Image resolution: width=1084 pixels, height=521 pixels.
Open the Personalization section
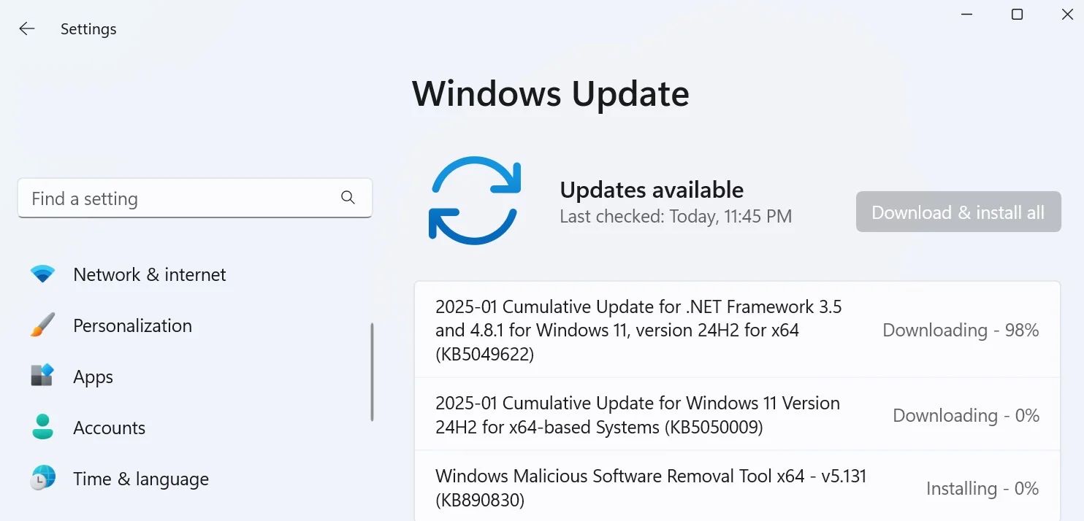coord(132,325)
